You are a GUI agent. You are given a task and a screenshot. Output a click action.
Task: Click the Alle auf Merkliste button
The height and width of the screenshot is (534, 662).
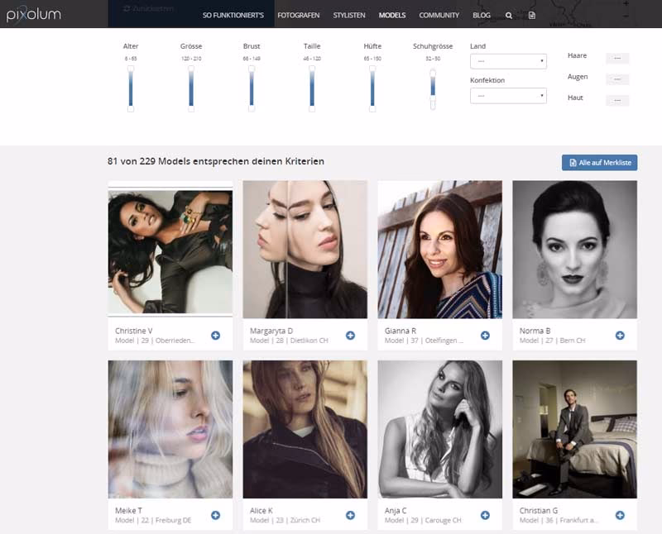[x=599, y=163]
